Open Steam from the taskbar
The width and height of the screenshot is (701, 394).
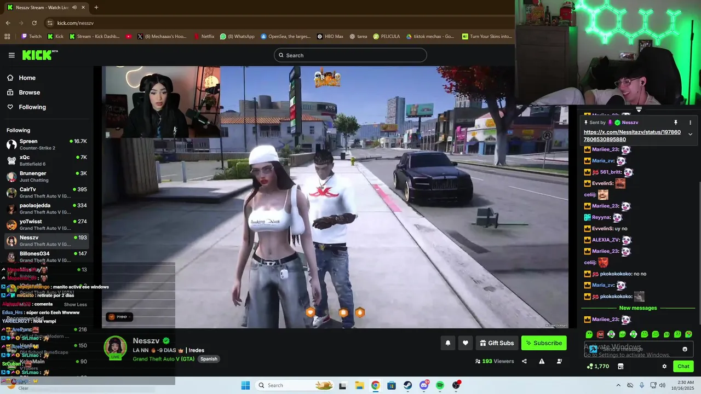(407, 385)
